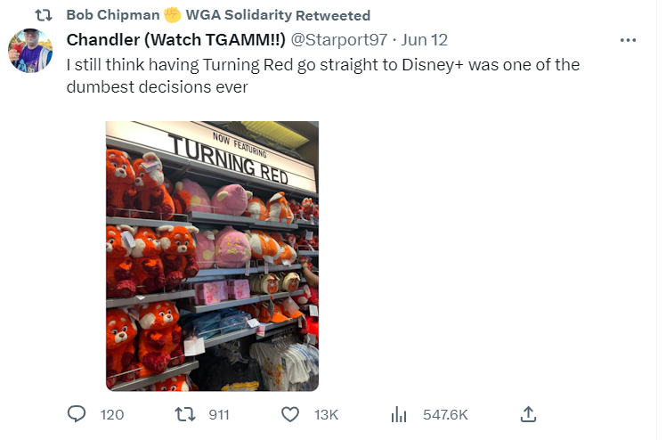Click the Jun 12 timestamp
Screen dimensions: 666x440
click(x=426, y=40)
